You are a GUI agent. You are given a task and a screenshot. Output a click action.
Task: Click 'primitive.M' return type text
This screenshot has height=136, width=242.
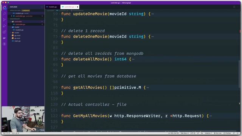point(127,88)
